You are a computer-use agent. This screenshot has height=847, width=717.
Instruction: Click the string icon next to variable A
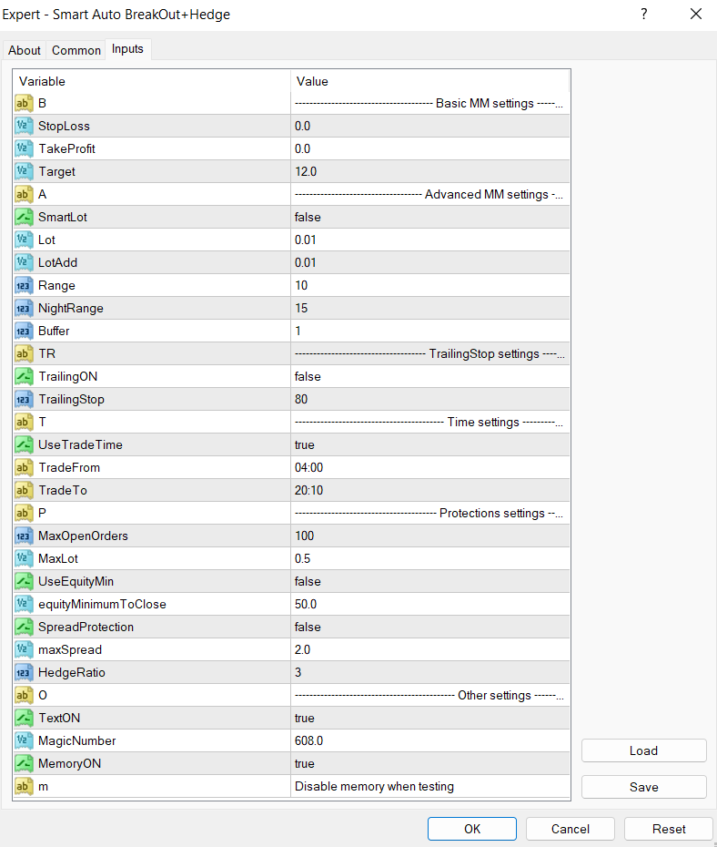[x=24, y=195]
